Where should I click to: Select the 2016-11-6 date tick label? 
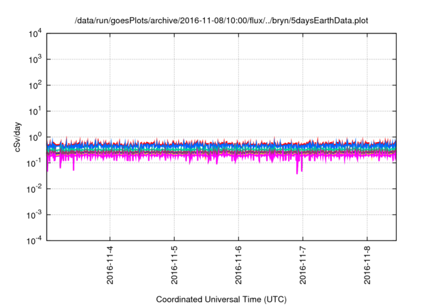coord(238,265)
